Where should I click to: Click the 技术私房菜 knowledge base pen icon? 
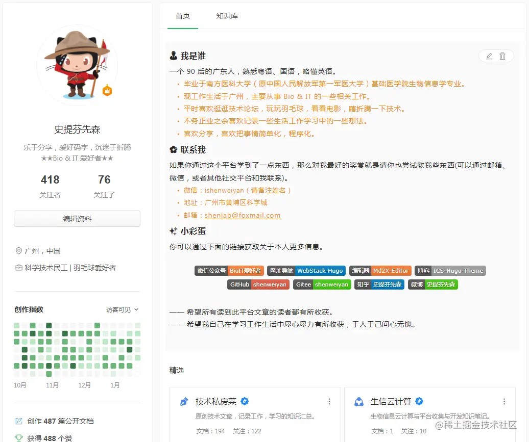pyautogui.click(x=184, y=402)
